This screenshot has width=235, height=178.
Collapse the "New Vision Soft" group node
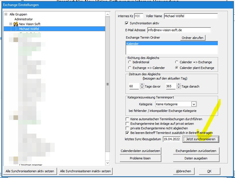pyautogui.click(x=11, y=24)
